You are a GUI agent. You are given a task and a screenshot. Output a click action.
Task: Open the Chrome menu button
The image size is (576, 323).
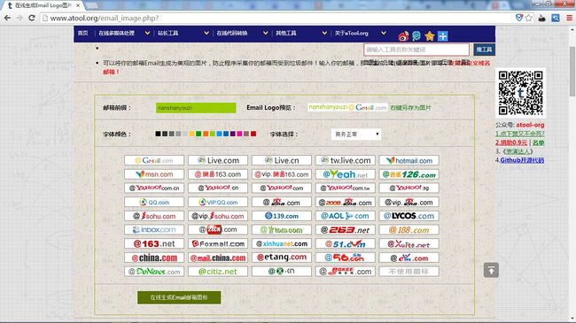click(x=569, y=18)
